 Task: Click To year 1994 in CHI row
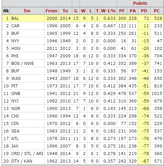click(x=65, y=116)
